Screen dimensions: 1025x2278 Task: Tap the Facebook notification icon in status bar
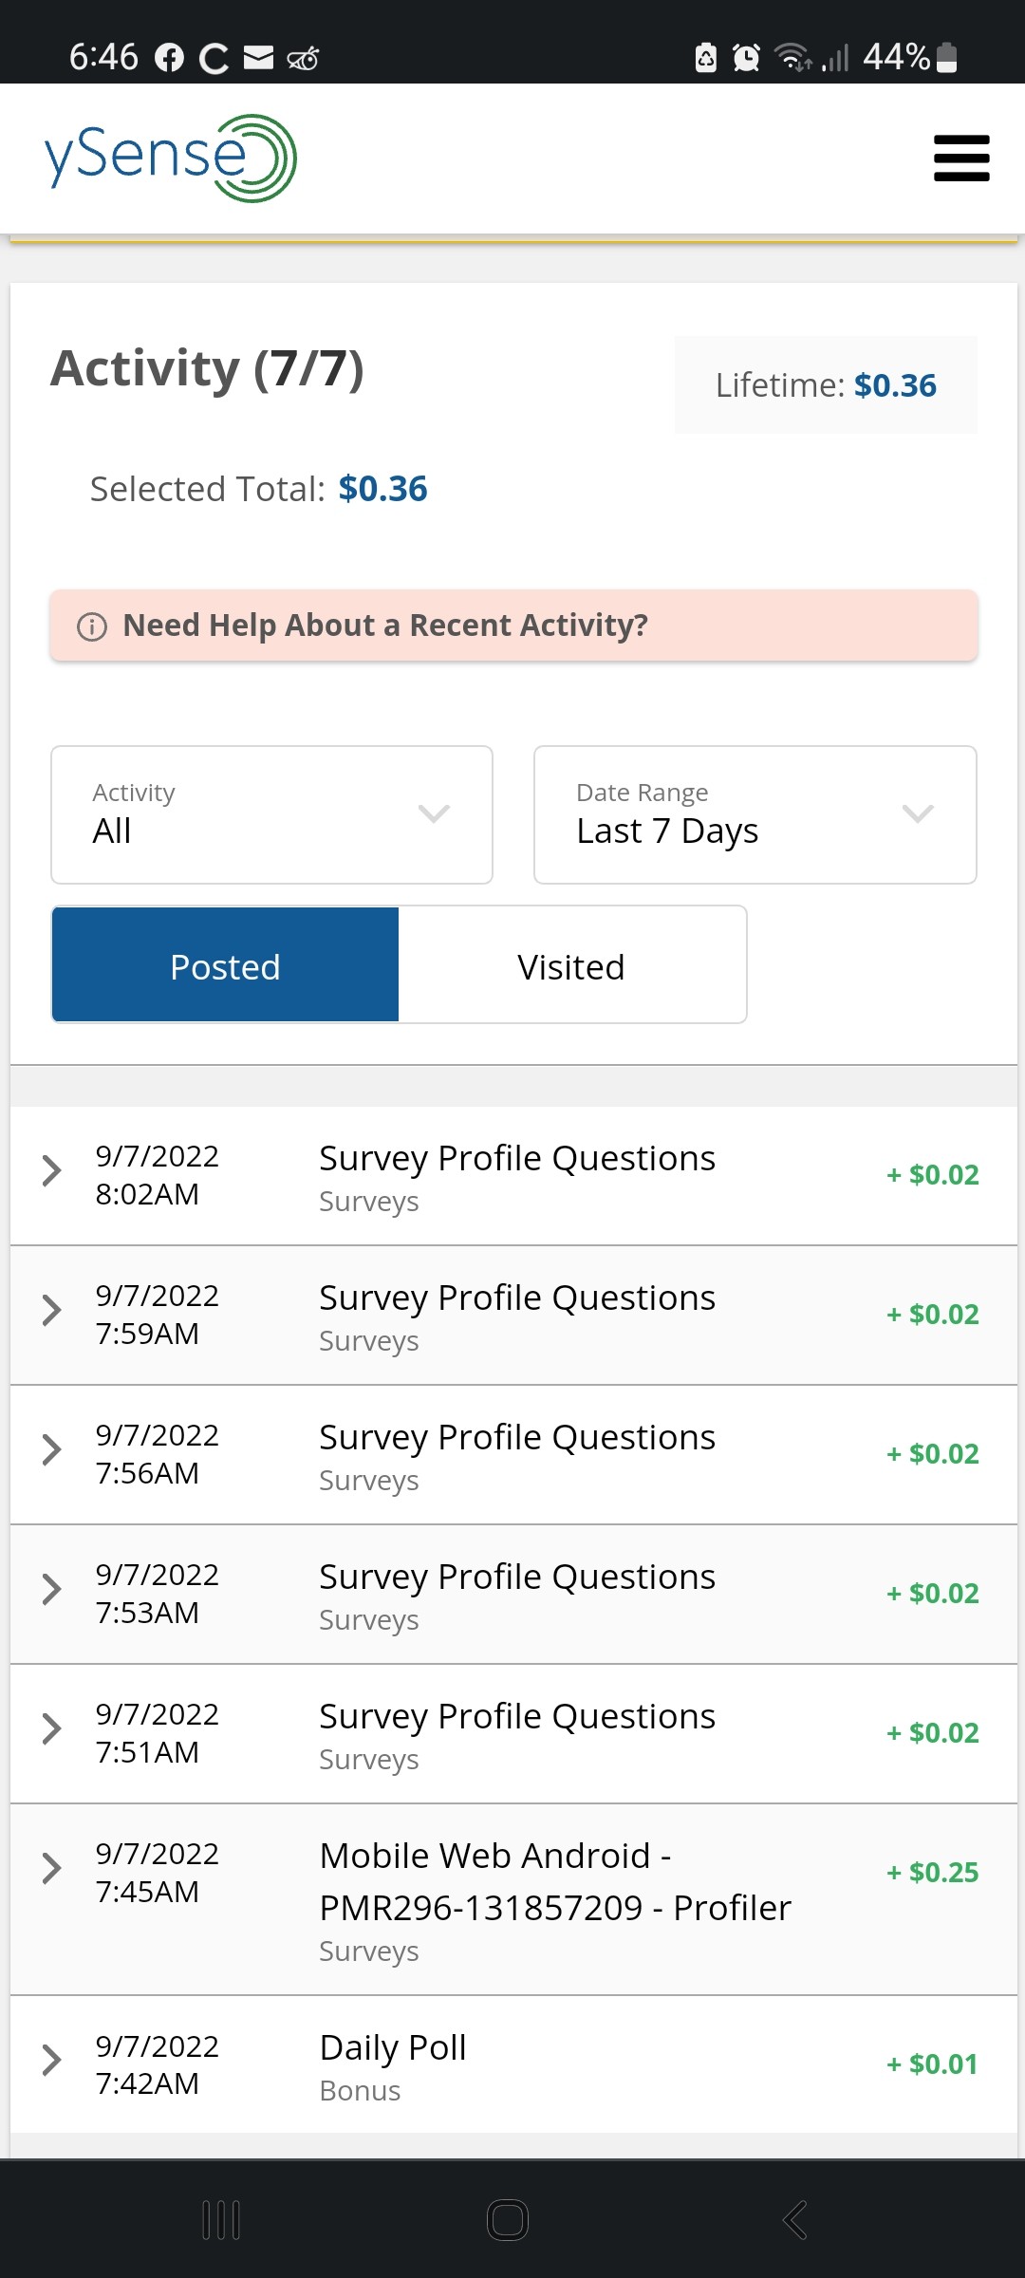tap(169, 58)
